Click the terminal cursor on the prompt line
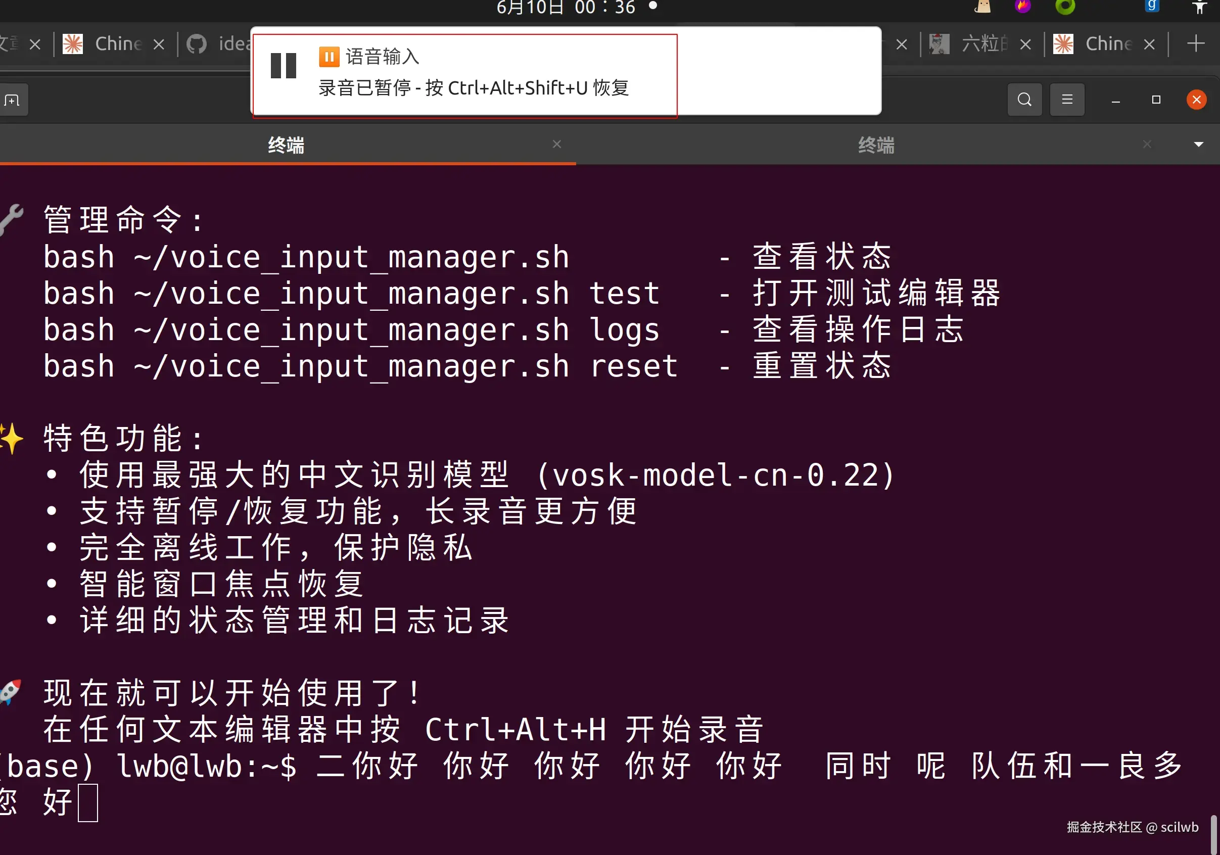This screenshot has width=1220, height=855. 87,802
